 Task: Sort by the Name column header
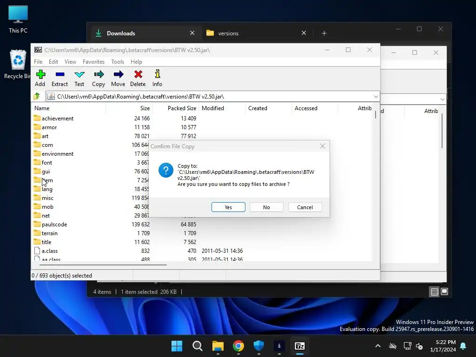[69, 108]
